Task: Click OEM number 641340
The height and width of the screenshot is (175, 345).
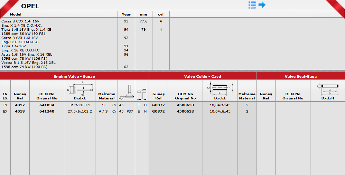Action: (47, 111)
